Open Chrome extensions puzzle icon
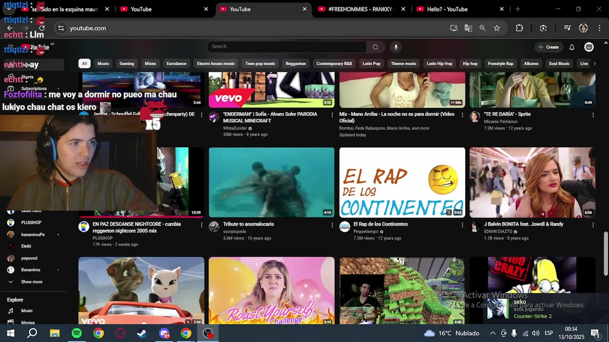Viewport: 609px width, 342px height. click(x=520, y=28)
